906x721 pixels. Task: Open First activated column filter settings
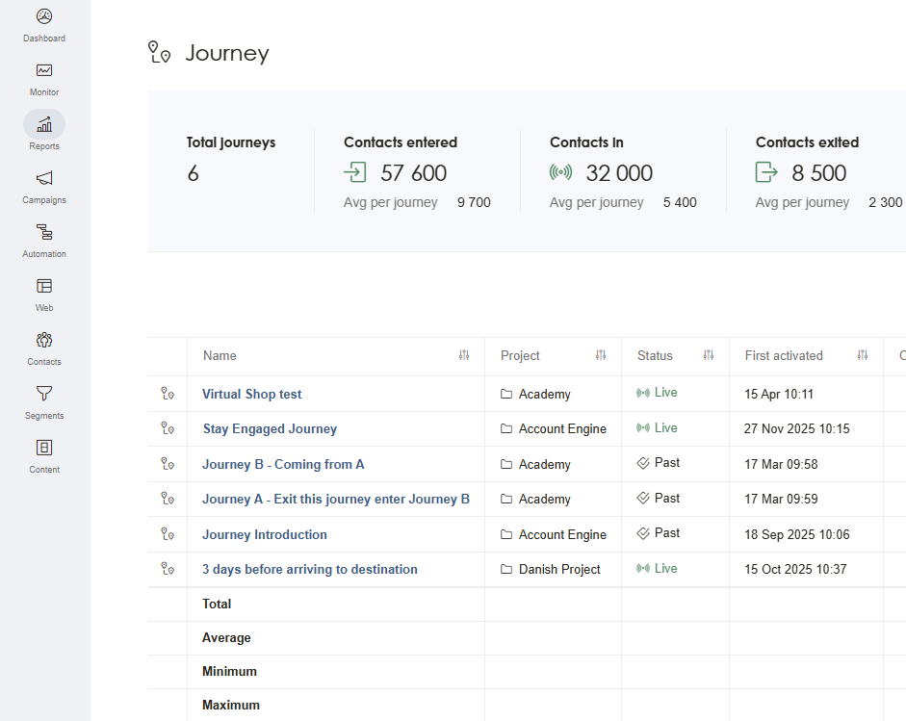[863, 355]
